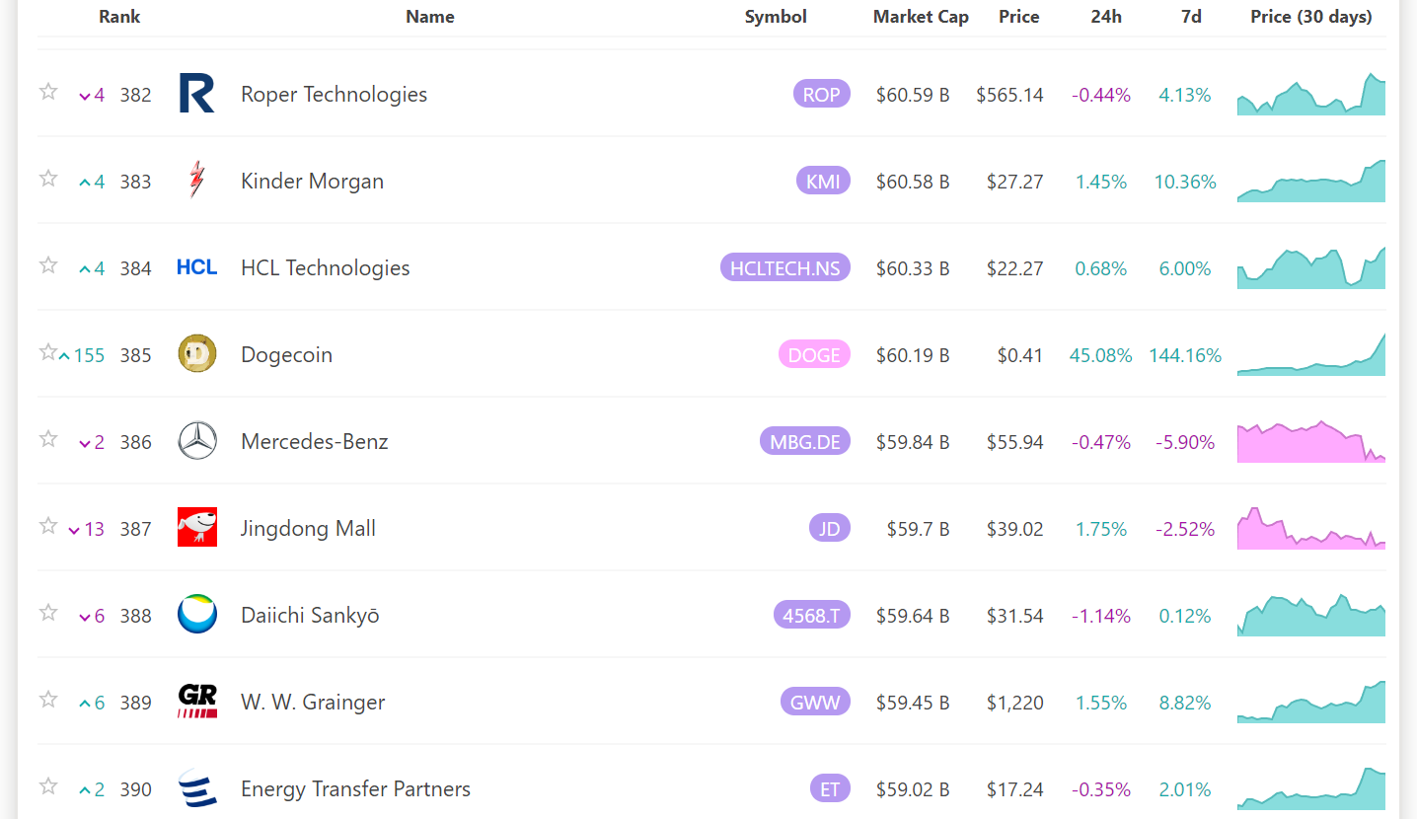Screen dimensions: 1417x819
Task: Sort by the Symbol column header
Action: [x=776, y=17]
